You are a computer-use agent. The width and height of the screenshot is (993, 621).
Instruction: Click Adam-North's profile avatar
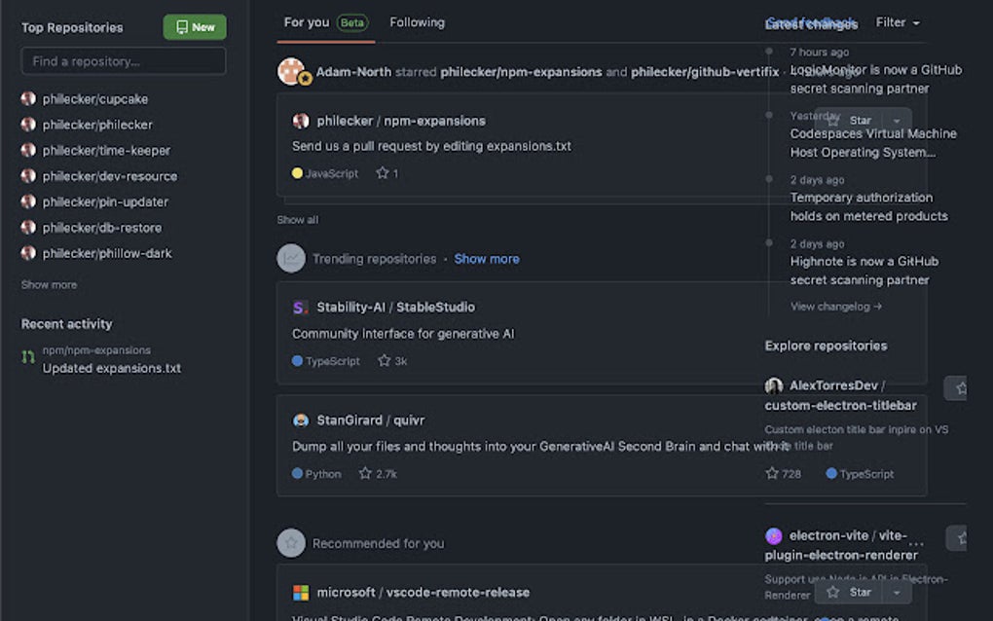tap(291, 72)
